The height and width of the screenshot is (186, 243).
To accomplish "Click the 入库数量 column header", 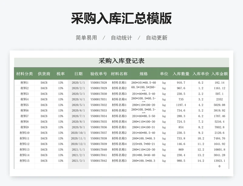I will point(181,74).
